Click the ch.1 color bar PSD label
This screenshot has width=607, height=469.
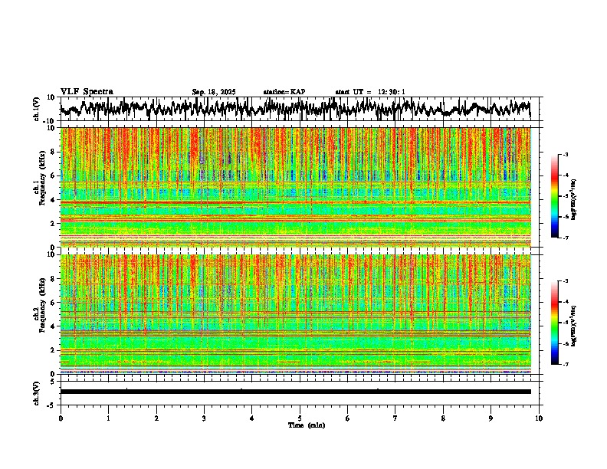coord(574,200)
